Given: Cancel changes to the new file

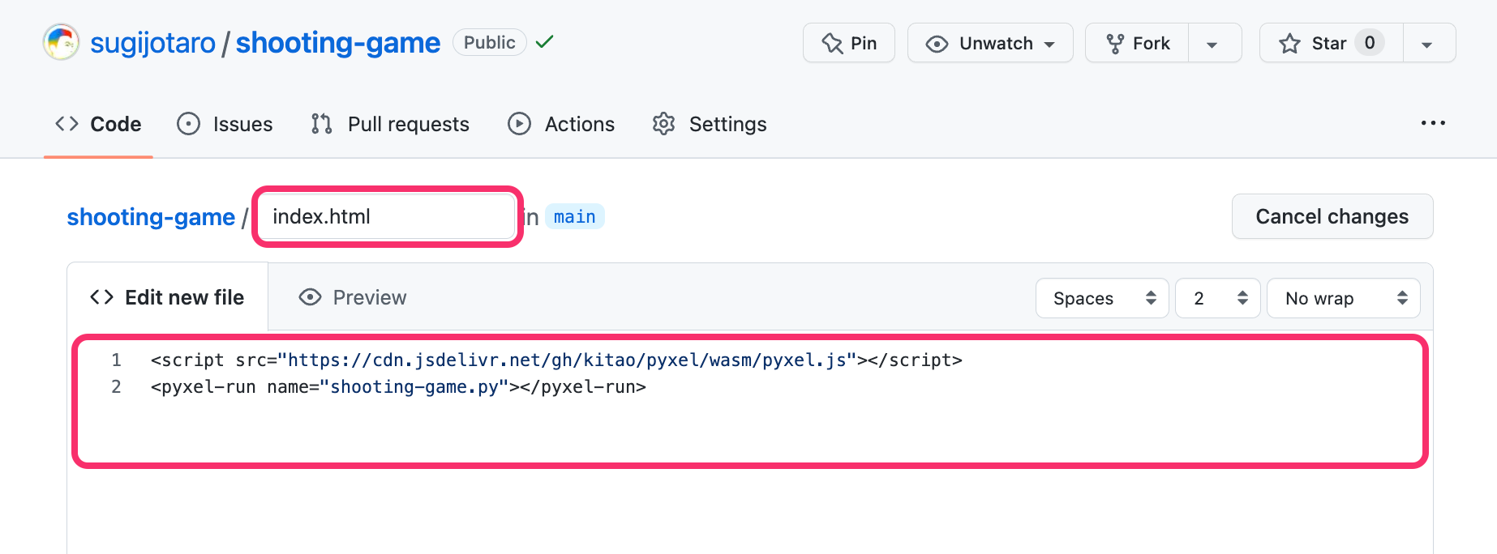Looking at the screenshot, I should (x=1332, y=216).
